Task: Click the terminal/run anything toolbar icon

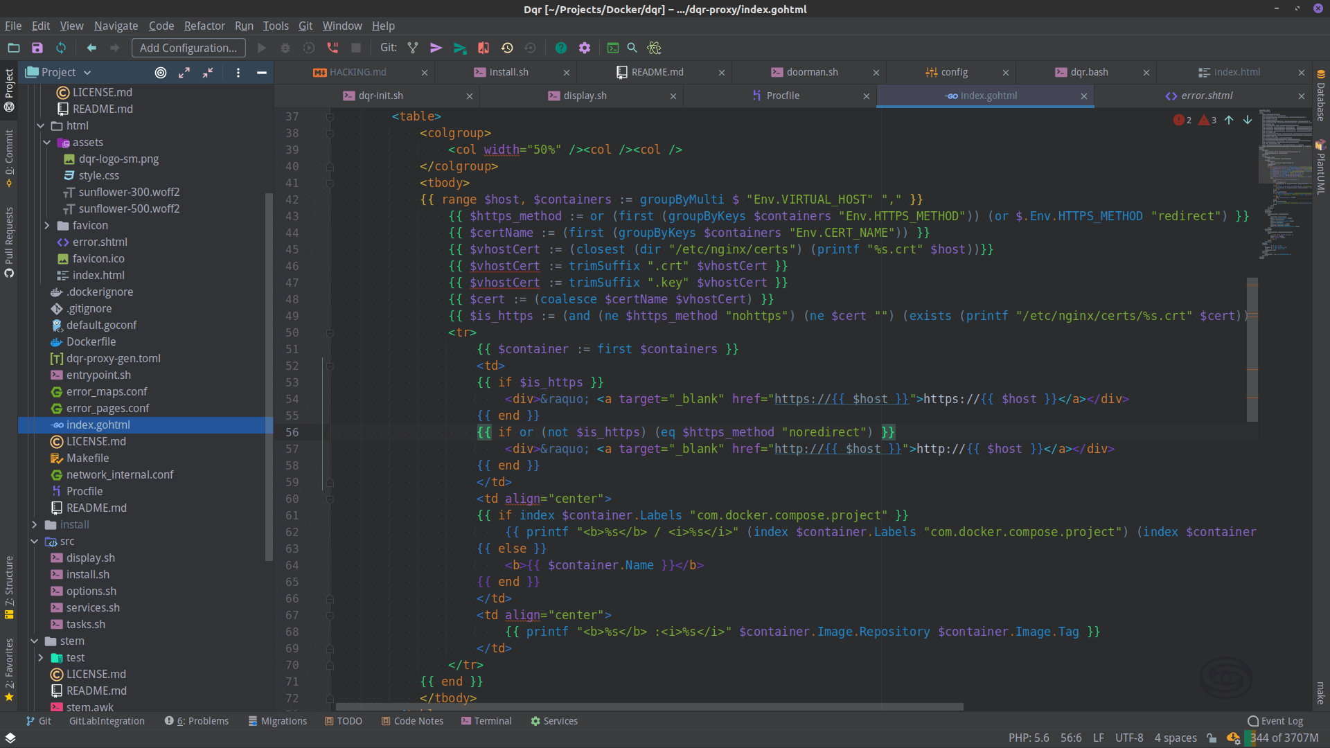Action: (613, 48)
